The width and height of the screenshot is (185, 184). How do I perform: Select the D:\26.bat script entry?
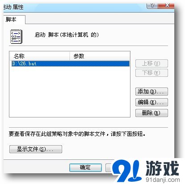[70, 63]
